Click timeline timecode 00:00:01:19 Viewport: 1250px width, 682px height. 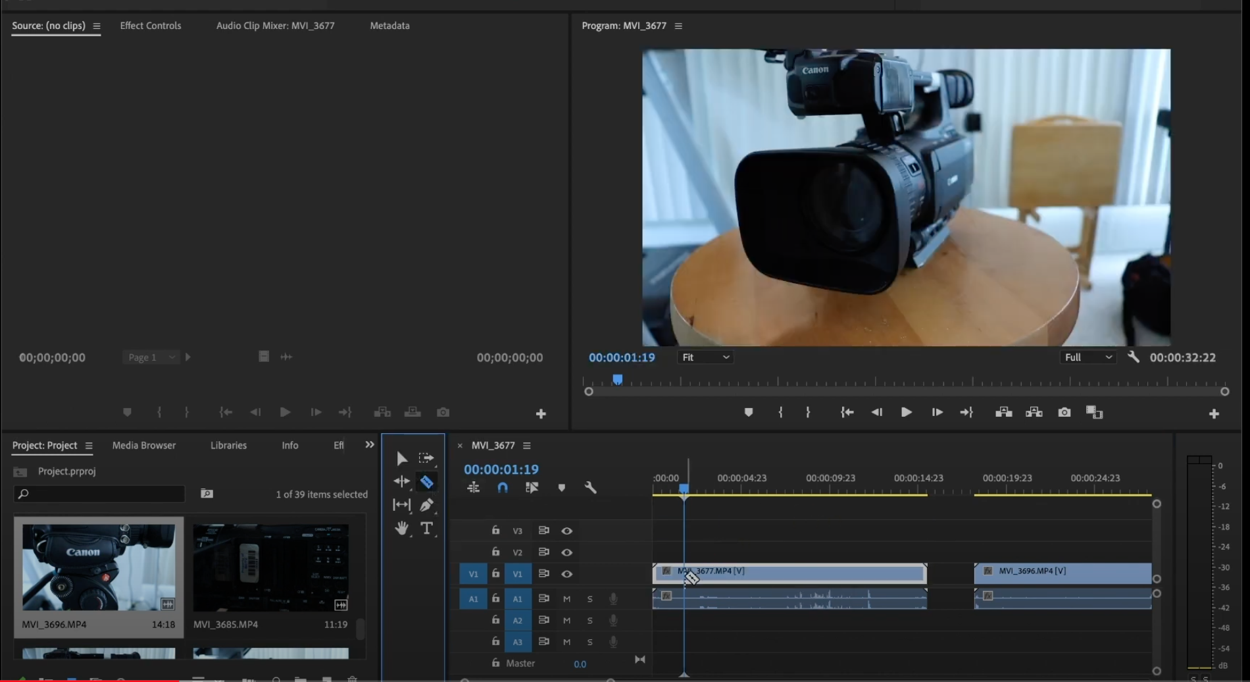coord(501,469)
